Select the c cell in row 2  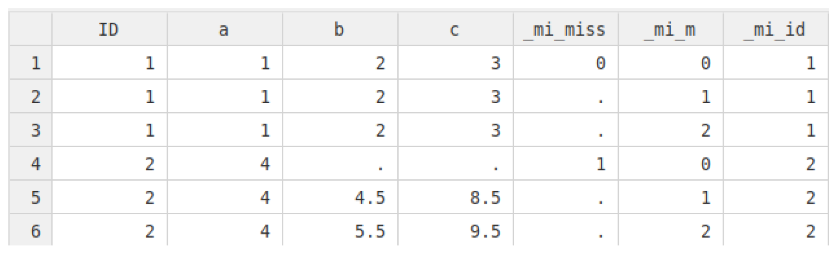click(x=455, y=97)
